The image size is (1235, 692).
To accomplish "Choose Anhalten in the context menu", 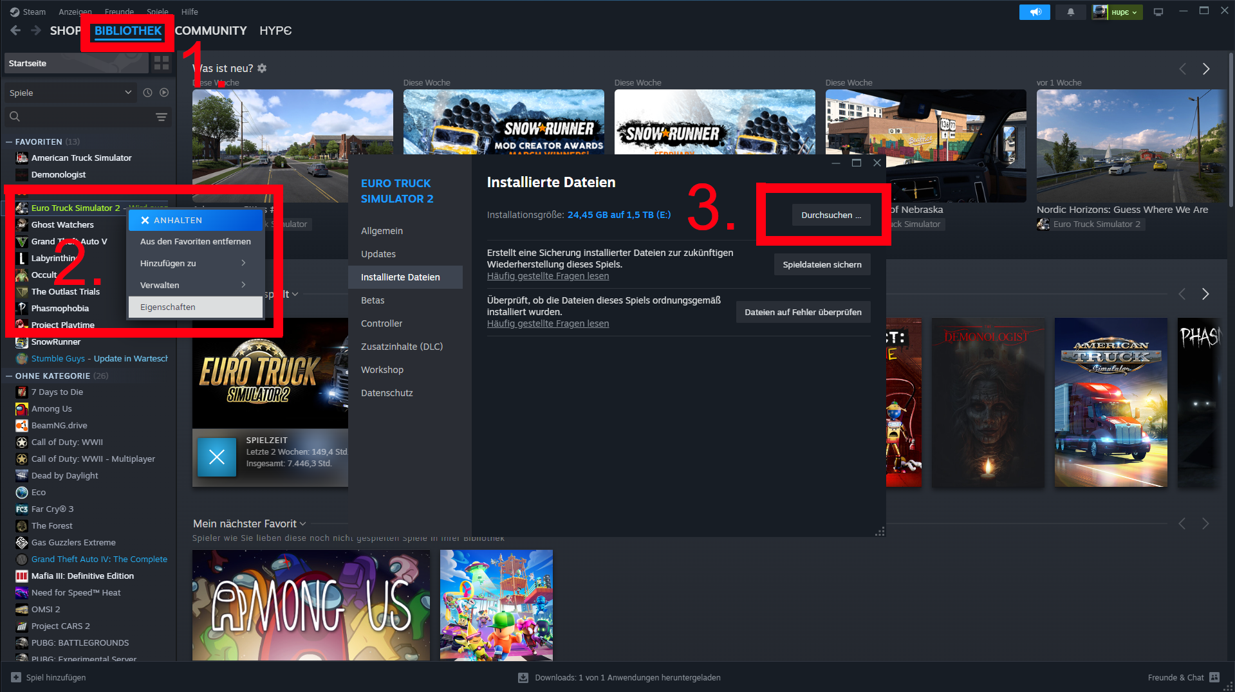I will coord(196,220).
